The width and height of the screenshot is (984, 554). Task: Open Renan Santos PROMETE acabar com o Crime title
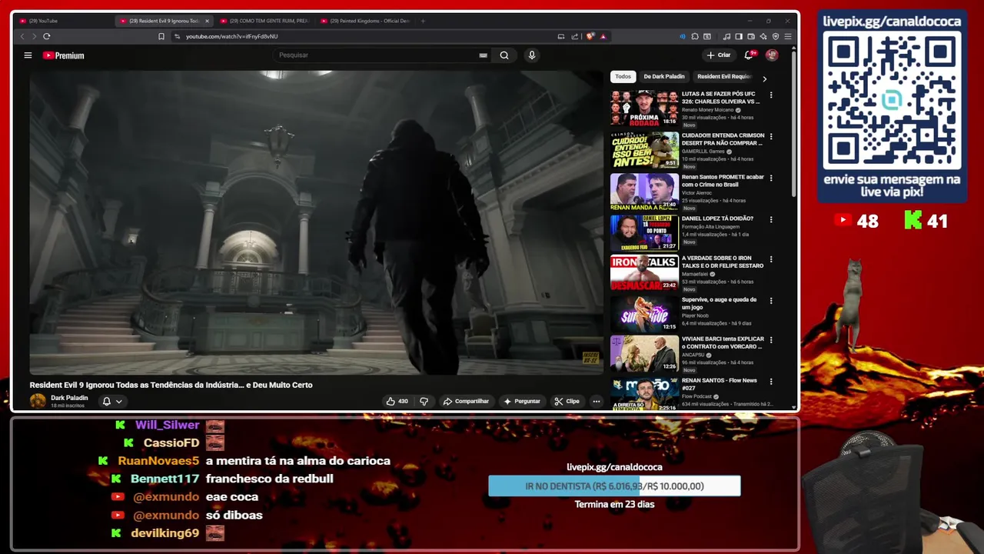click(723, 180)
